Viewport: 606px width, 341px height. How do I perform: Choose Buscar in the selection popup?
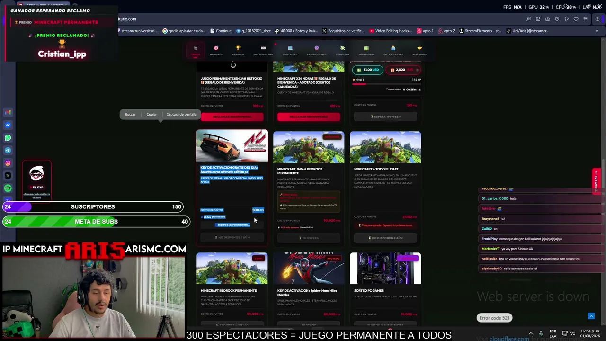[130, 114]
